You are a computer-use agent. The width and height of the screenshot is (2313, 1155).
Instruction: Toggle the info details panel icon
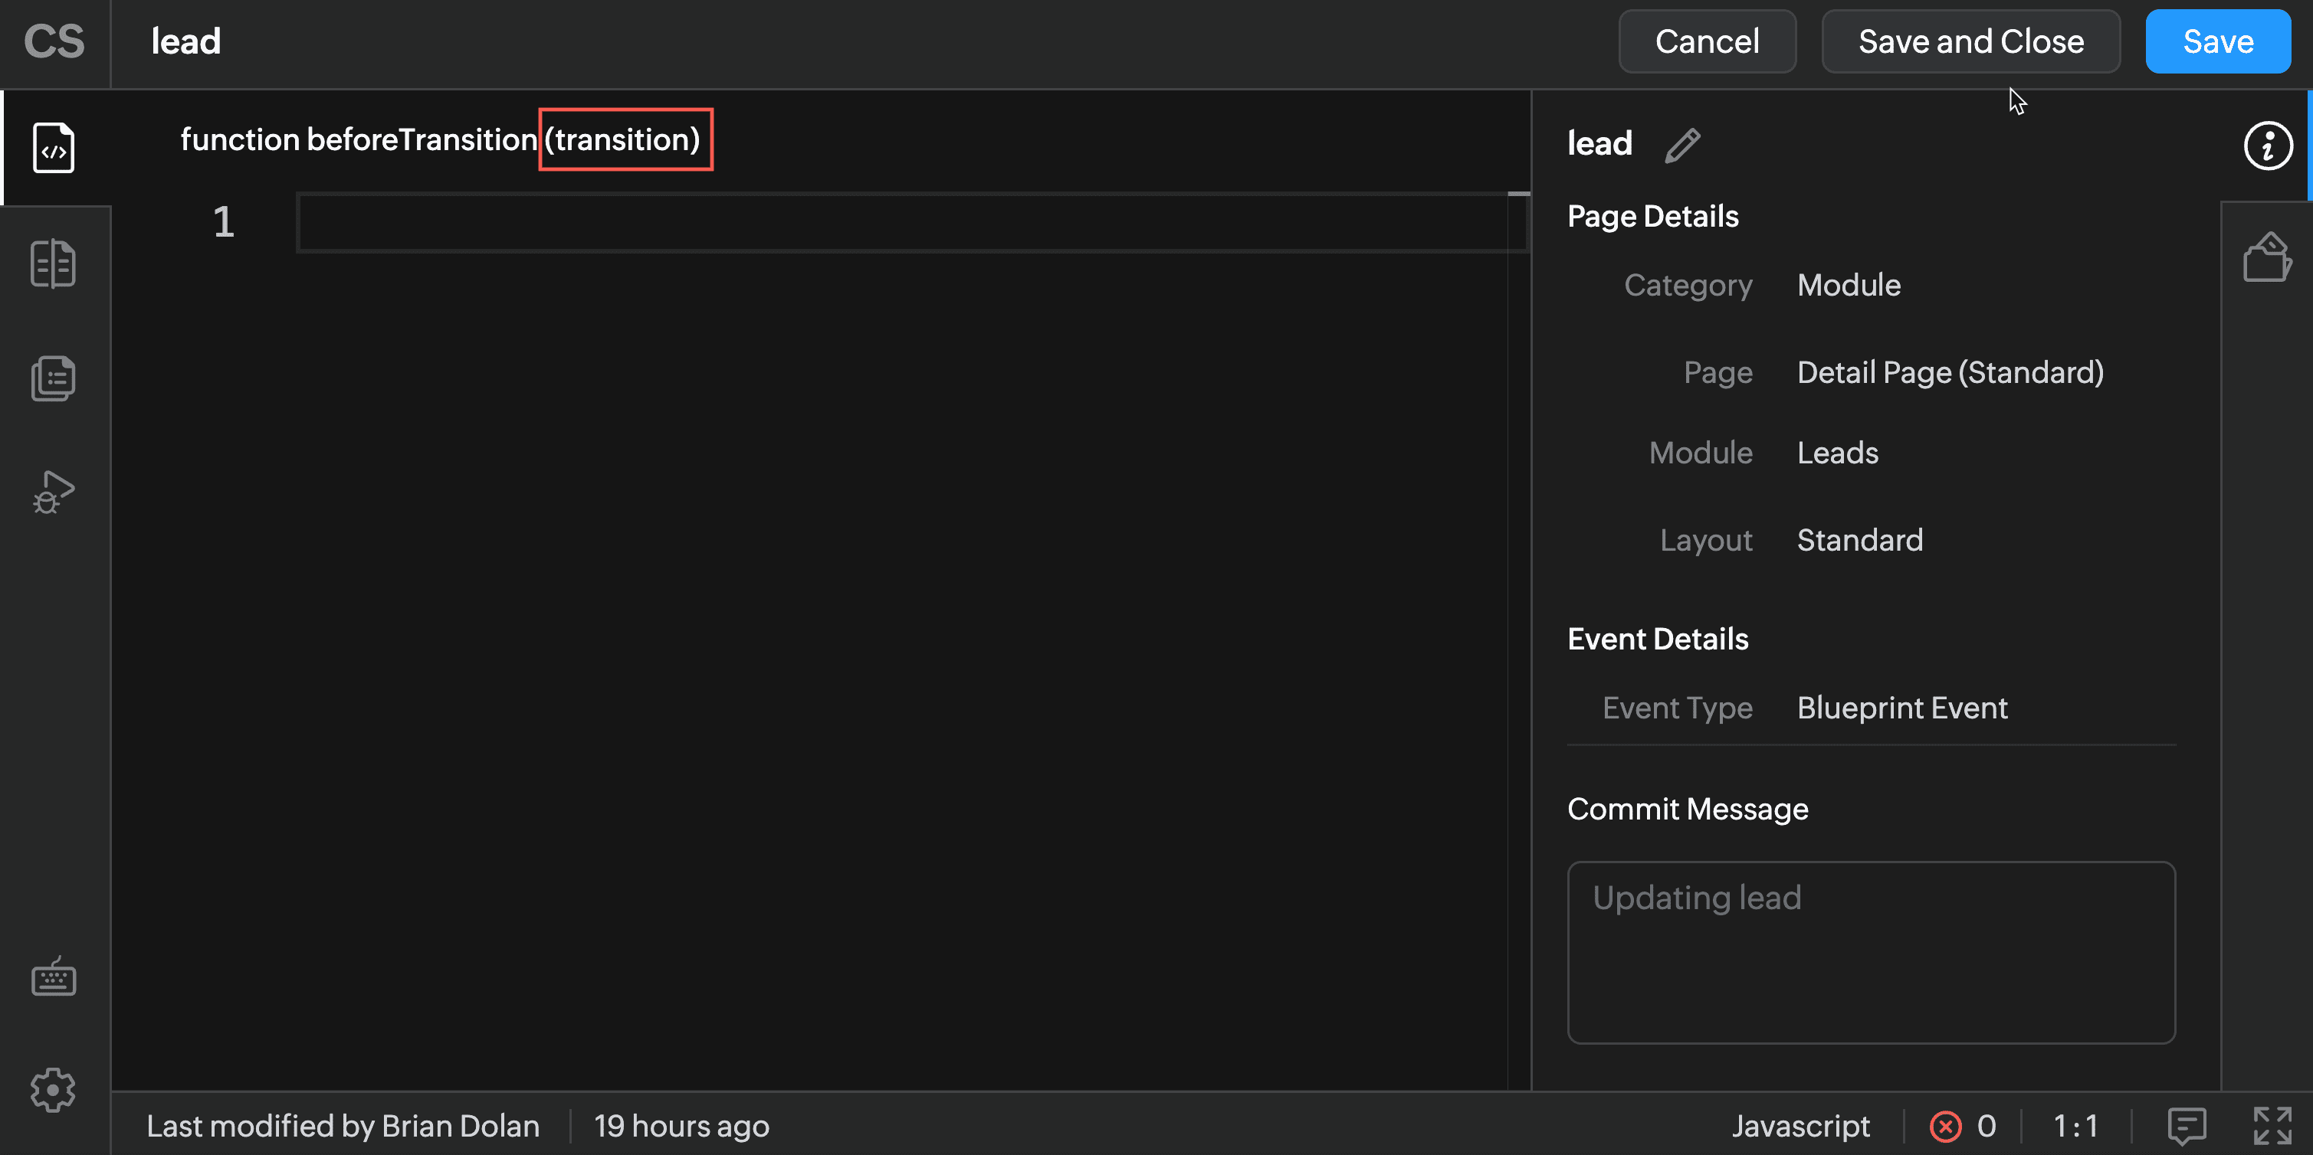click(2267, 146)
